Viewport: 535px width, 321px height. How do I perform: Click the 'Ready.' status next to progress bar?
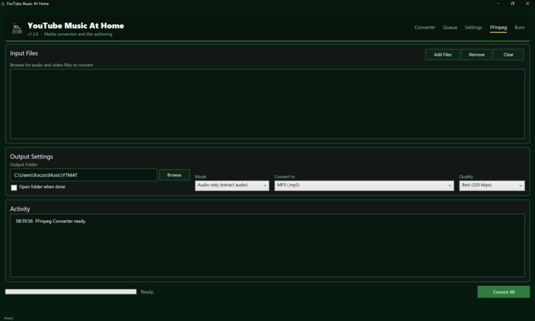[147, 292]
